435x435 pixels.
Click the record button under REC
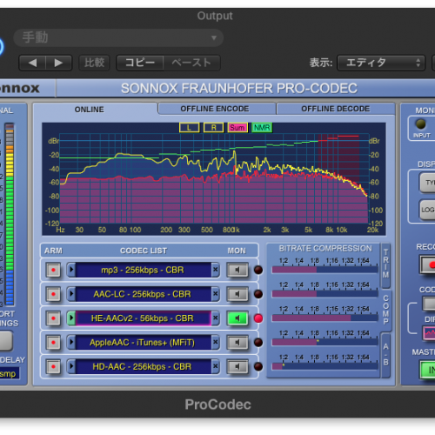(427, 264)
